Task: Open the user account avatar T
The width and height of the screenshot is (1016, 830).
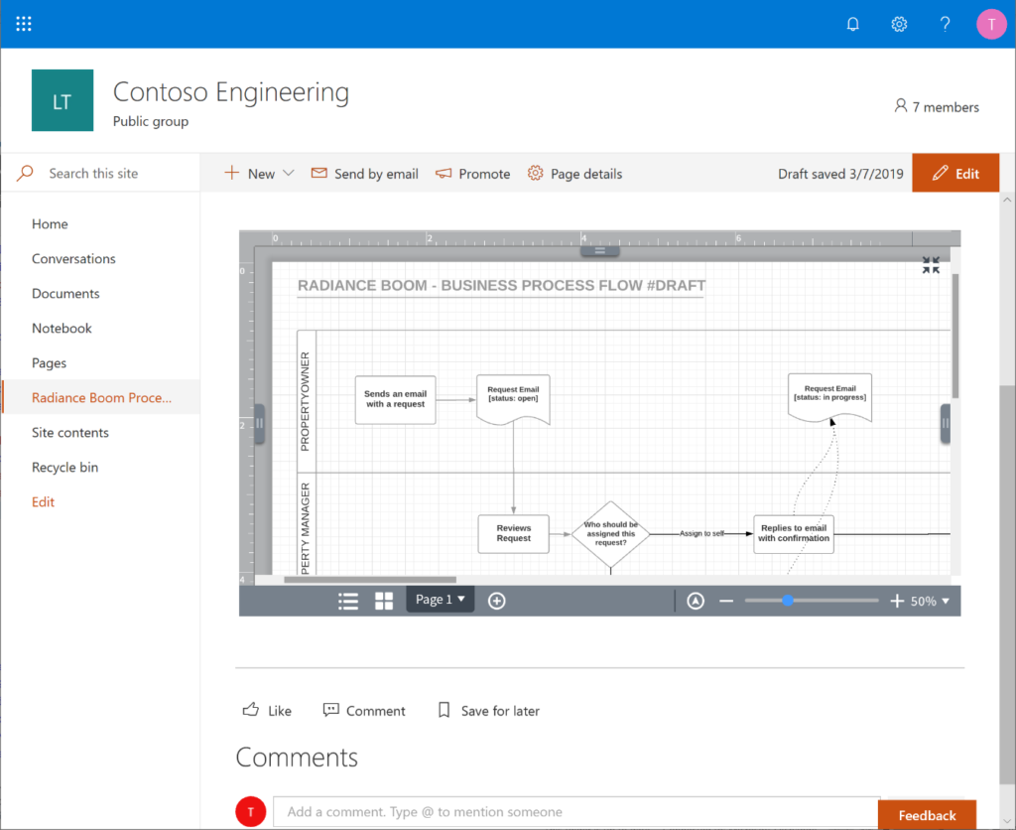Action: click(991, 25)
